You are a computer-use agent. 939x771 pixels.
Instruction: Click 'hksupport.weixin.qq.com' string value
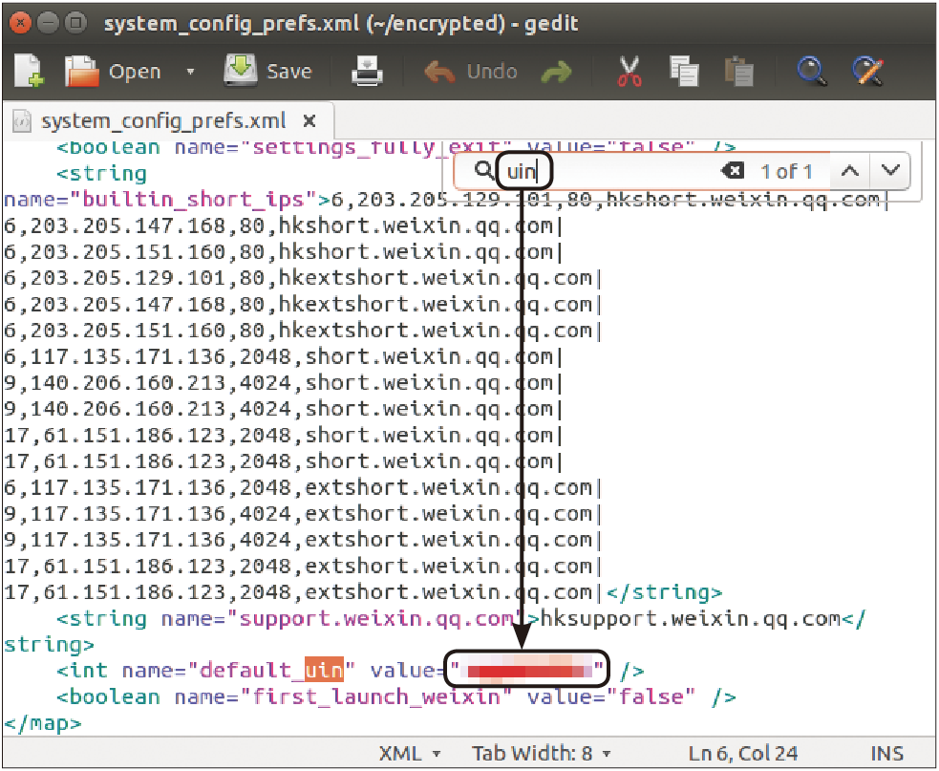(691, 618)
